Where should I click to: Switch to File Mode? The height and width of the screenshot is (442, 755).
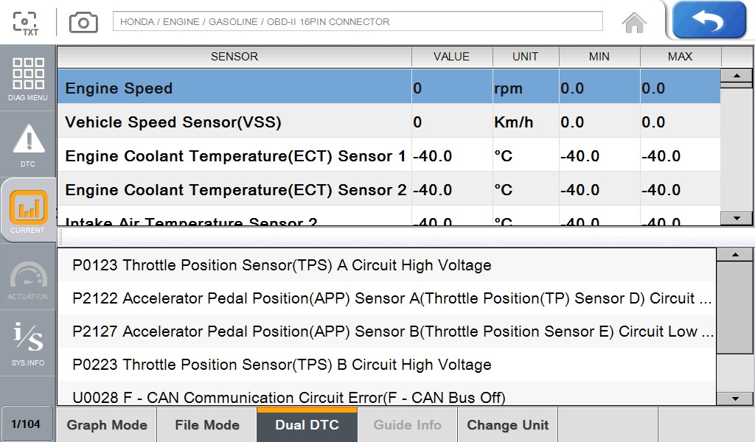pyautogui.click(x=207, y=425)
